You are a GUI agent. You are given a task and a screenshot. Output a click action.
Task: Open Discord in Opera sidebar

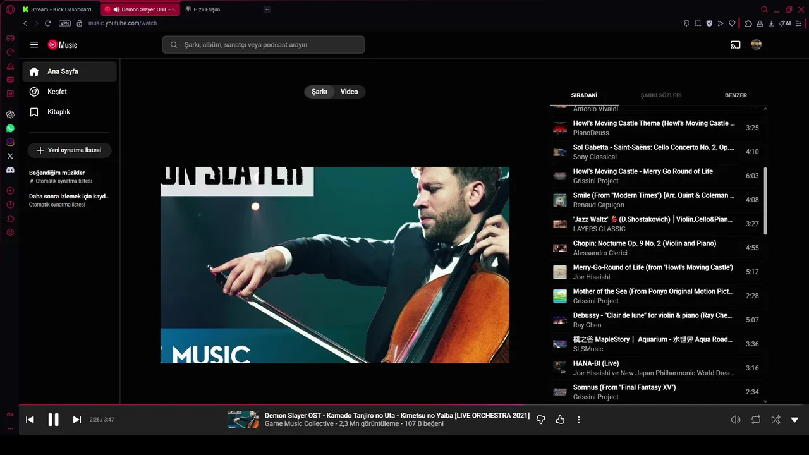(10, 170)
